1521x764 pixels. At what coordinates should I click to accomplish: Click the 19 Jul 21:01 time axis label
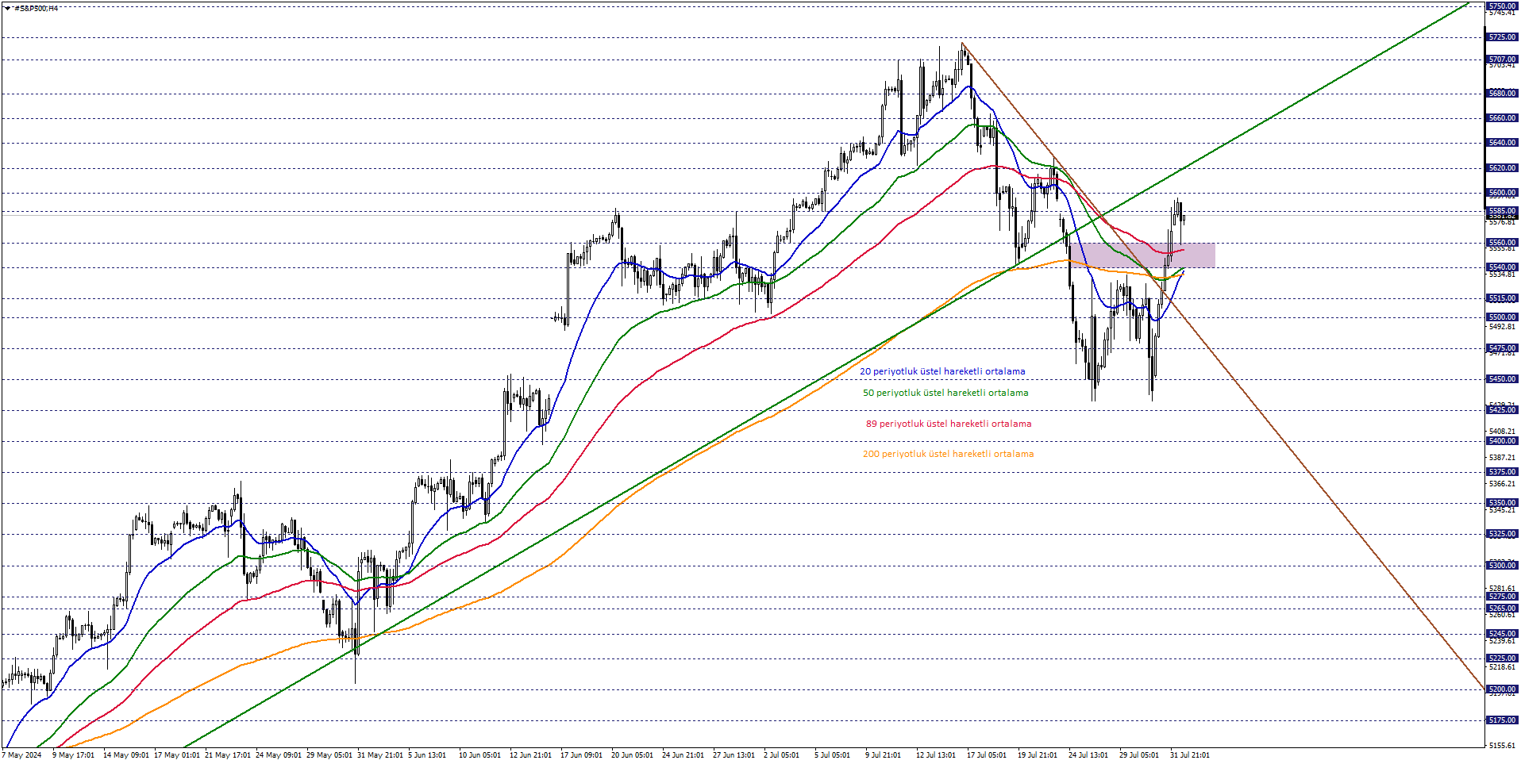tap(1038, 755)
